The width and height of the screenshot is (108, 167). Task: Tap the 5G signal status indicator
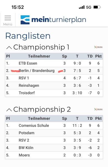coord(89,7)
